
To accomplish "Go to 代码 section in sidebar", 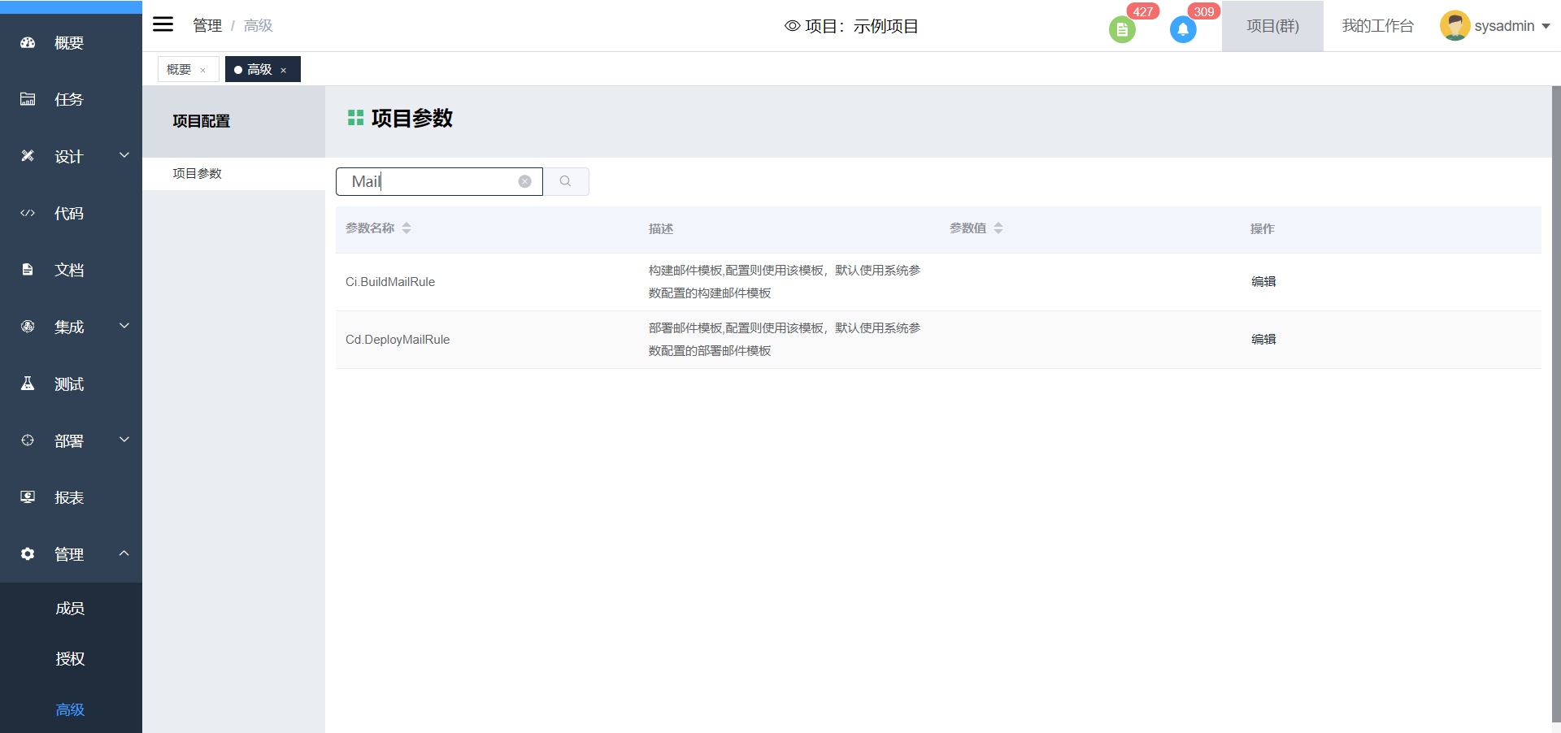I will pos(69,214).
